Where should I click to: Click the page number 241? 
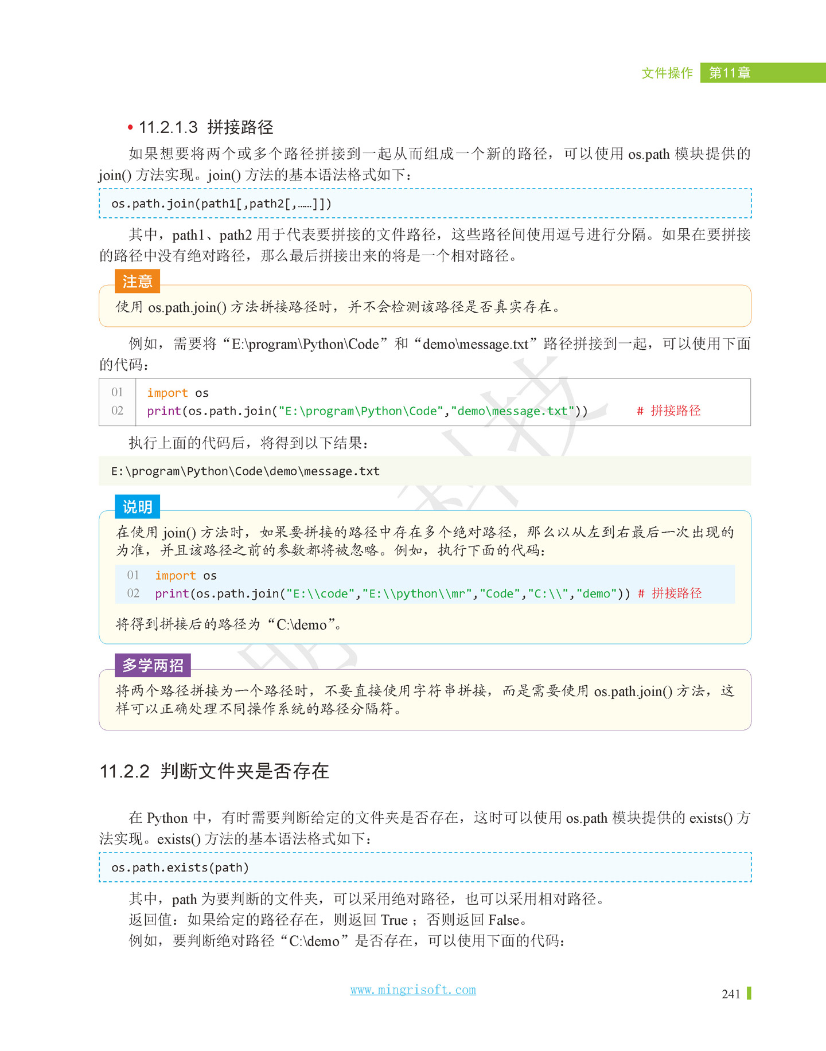731,994
